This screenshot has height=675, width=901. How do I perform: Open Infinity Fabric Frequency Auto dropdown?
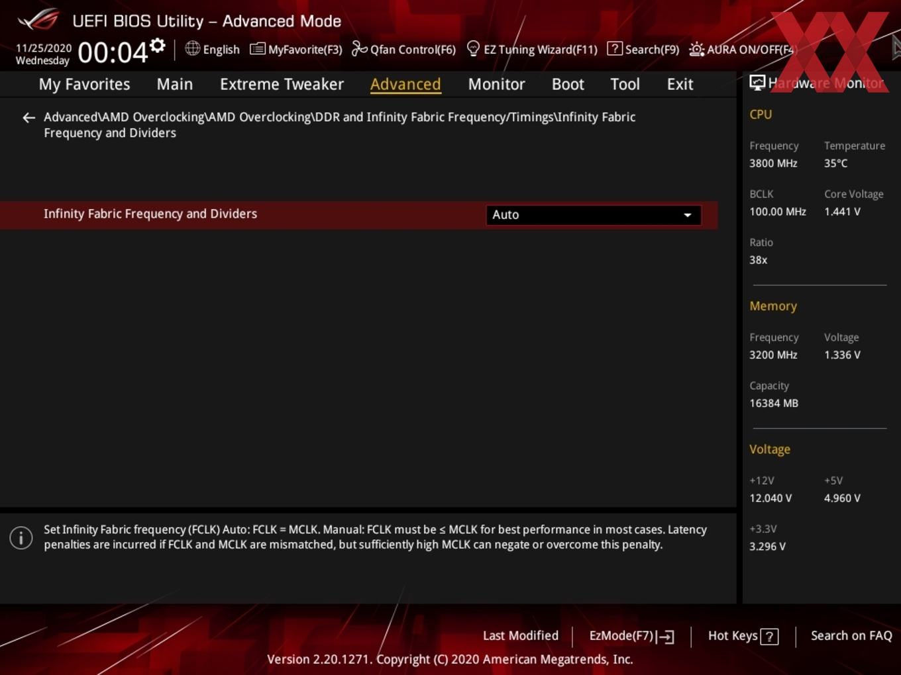coord(594,214)
